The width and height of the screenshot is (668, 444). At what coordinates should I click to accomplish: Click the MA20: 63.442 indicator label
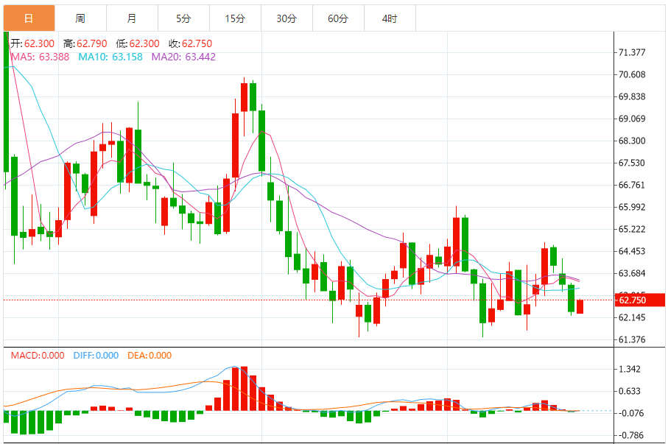tap(183, 57)
